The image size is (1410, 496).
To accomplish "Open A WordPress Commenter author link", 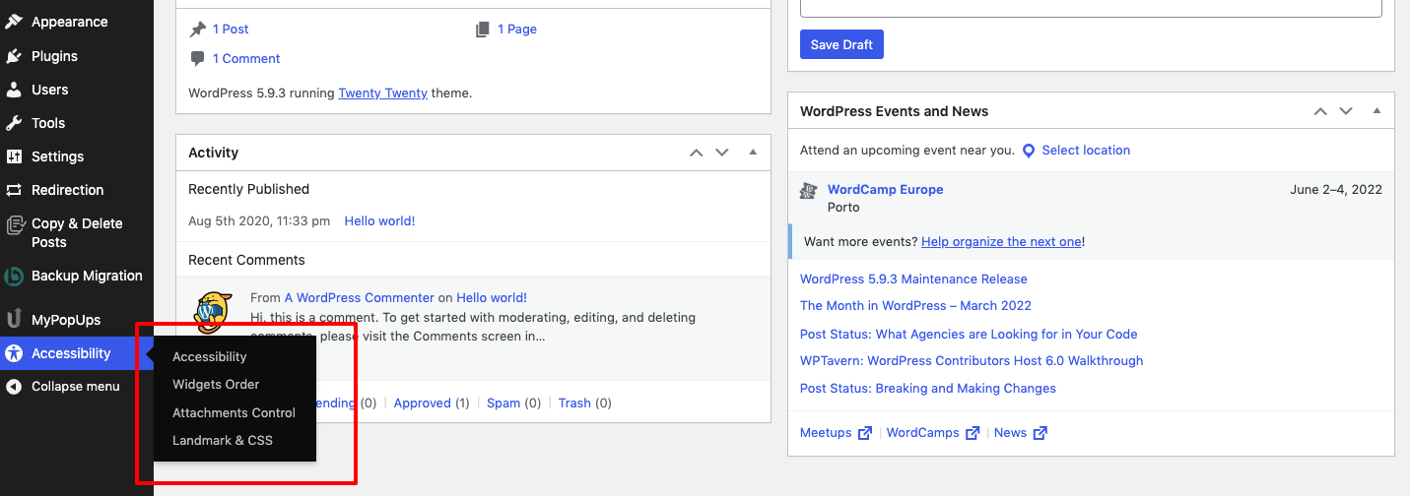I will tap(360, 297).
